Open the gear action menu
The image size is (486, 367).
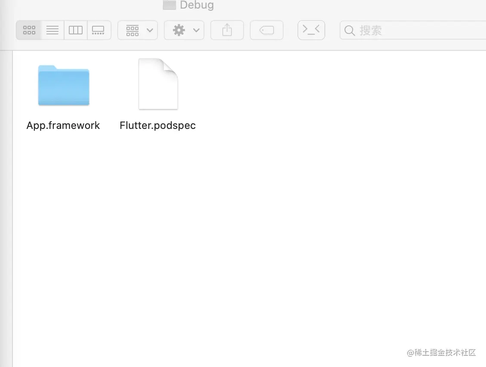tap(184, 30)
